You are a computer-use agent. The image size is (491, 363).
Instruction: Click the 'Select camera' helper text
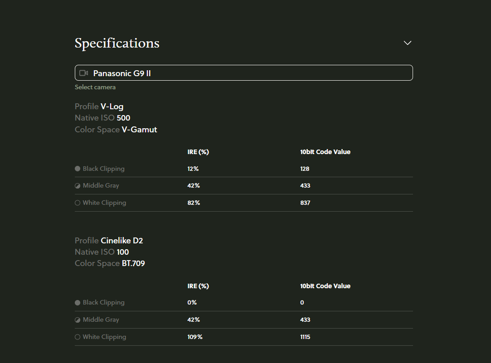click(95, 87)
